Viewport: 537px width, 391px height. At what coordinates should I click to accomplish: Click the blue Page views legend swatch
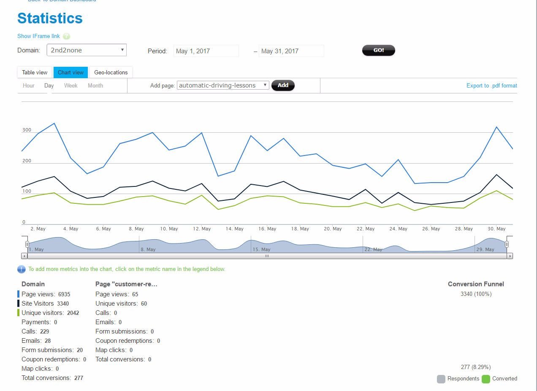click(x=18, y=294)
